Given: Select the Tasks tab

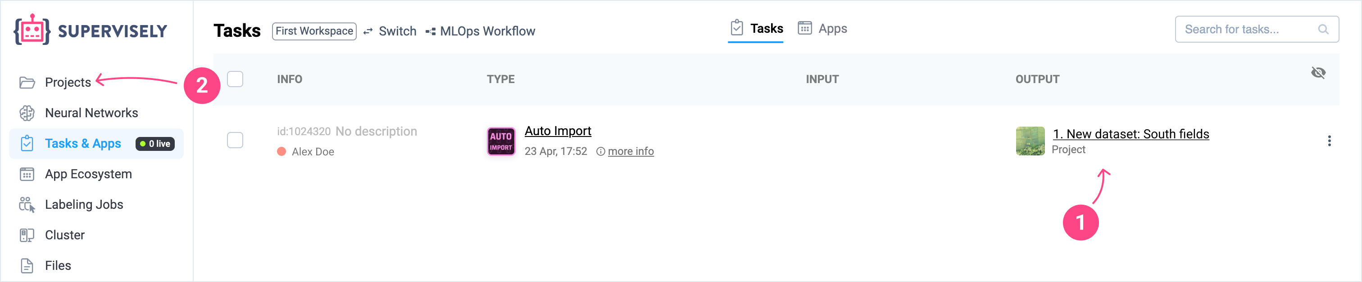Looking at the screenshot, I should point(756,28).
